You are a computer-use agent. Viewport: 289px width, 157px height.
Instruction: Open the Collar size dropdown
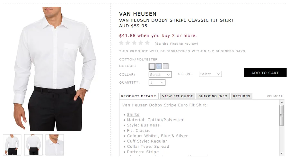click(x=160, y=74)
